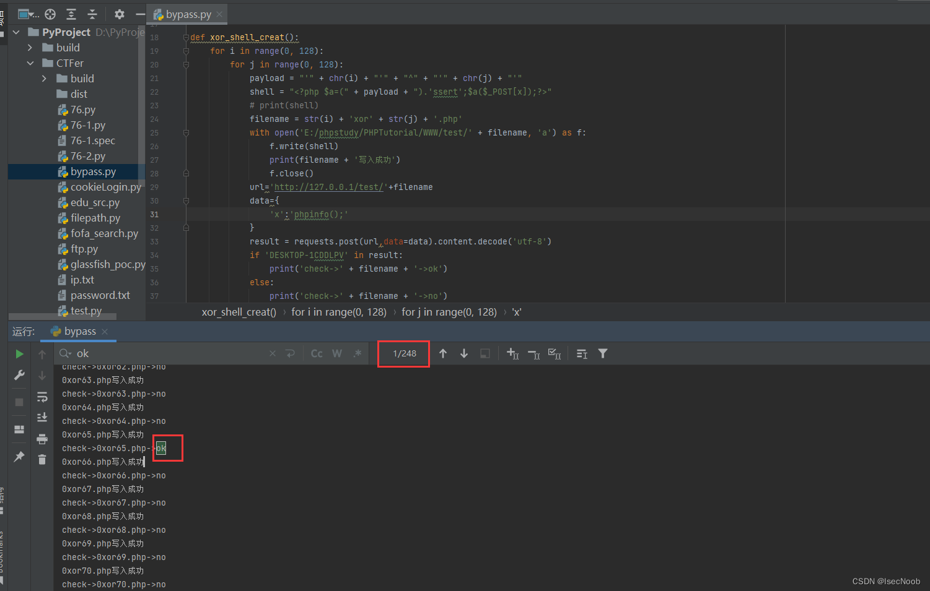Screen dimensions: 930x591
Task: Open the Project view selector dropdown
Action: click(x=28, y=14)
